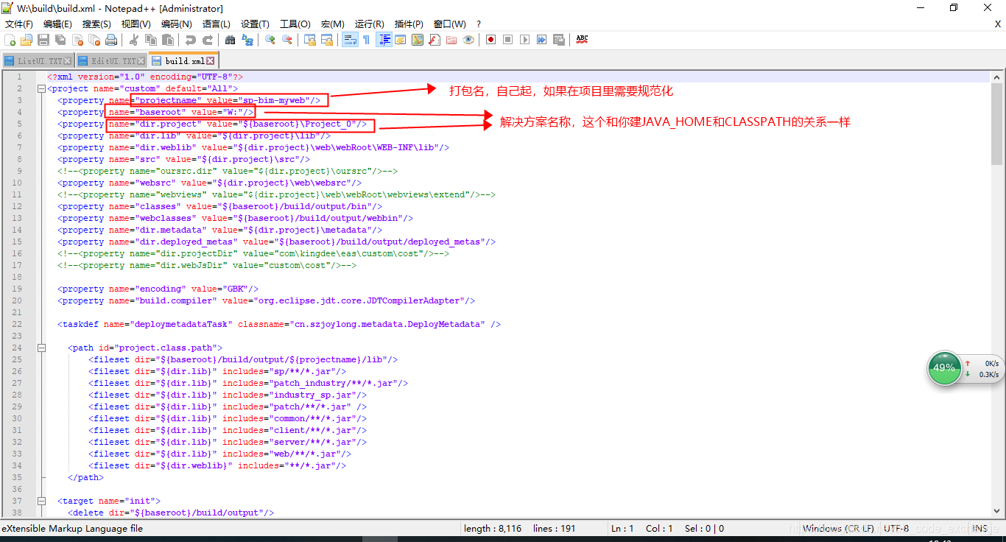Click scrollbar up arrow in editor
Image resolution: width=1006 pixels, height=542 pixels.
[x=997, y=77]
